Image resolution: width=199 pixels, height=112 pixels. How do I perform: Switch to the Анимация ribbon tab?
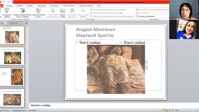click(x=54, y=6)
